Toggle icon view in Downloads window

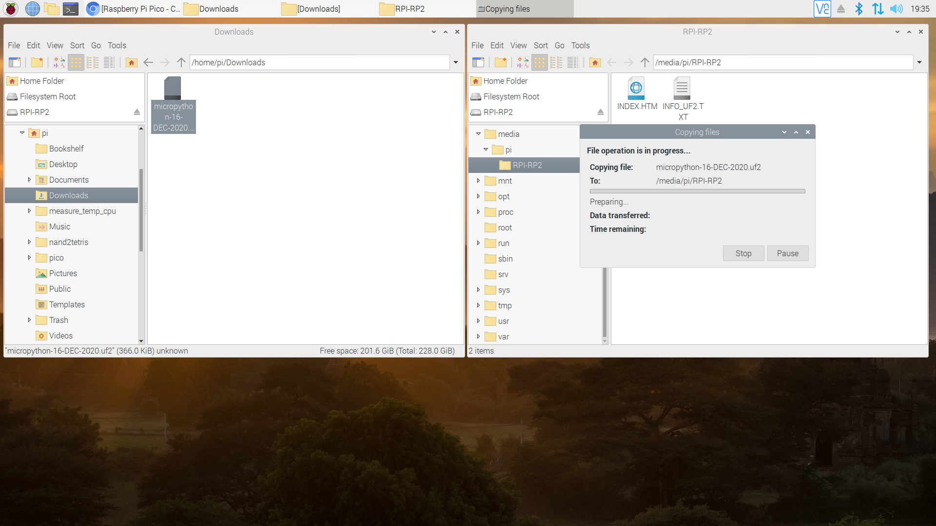(76, 62)
